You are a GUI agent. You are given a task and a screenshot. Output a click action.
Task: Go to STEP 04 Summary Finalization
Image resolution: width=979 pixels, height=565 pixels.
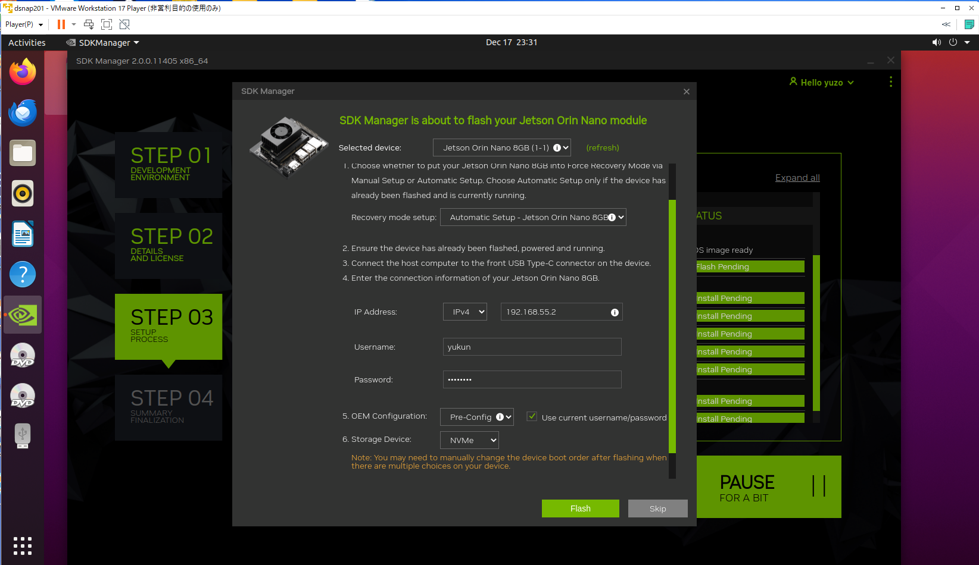tap(169, 407)
